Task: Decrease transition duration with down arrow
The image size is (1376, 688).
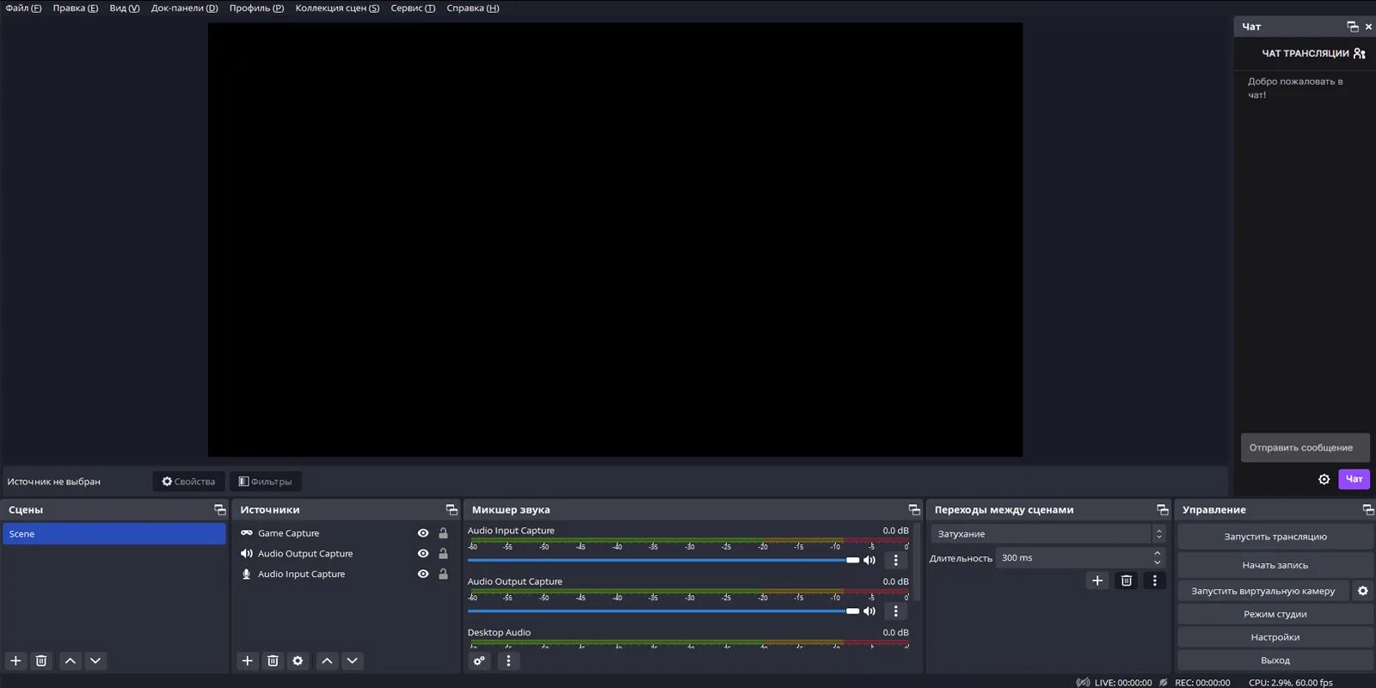Action: click(1158, 562)
